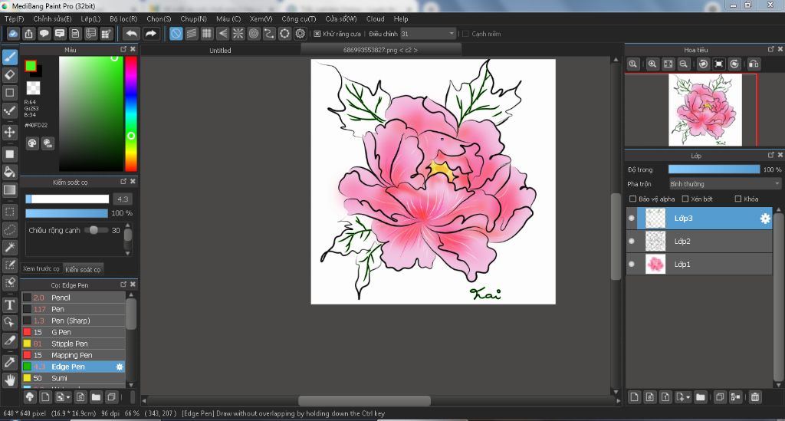Click the navigator preview thumbnail
Image resolution: width=785 pixels, height=421 pixels.
[x=705, y=110]
